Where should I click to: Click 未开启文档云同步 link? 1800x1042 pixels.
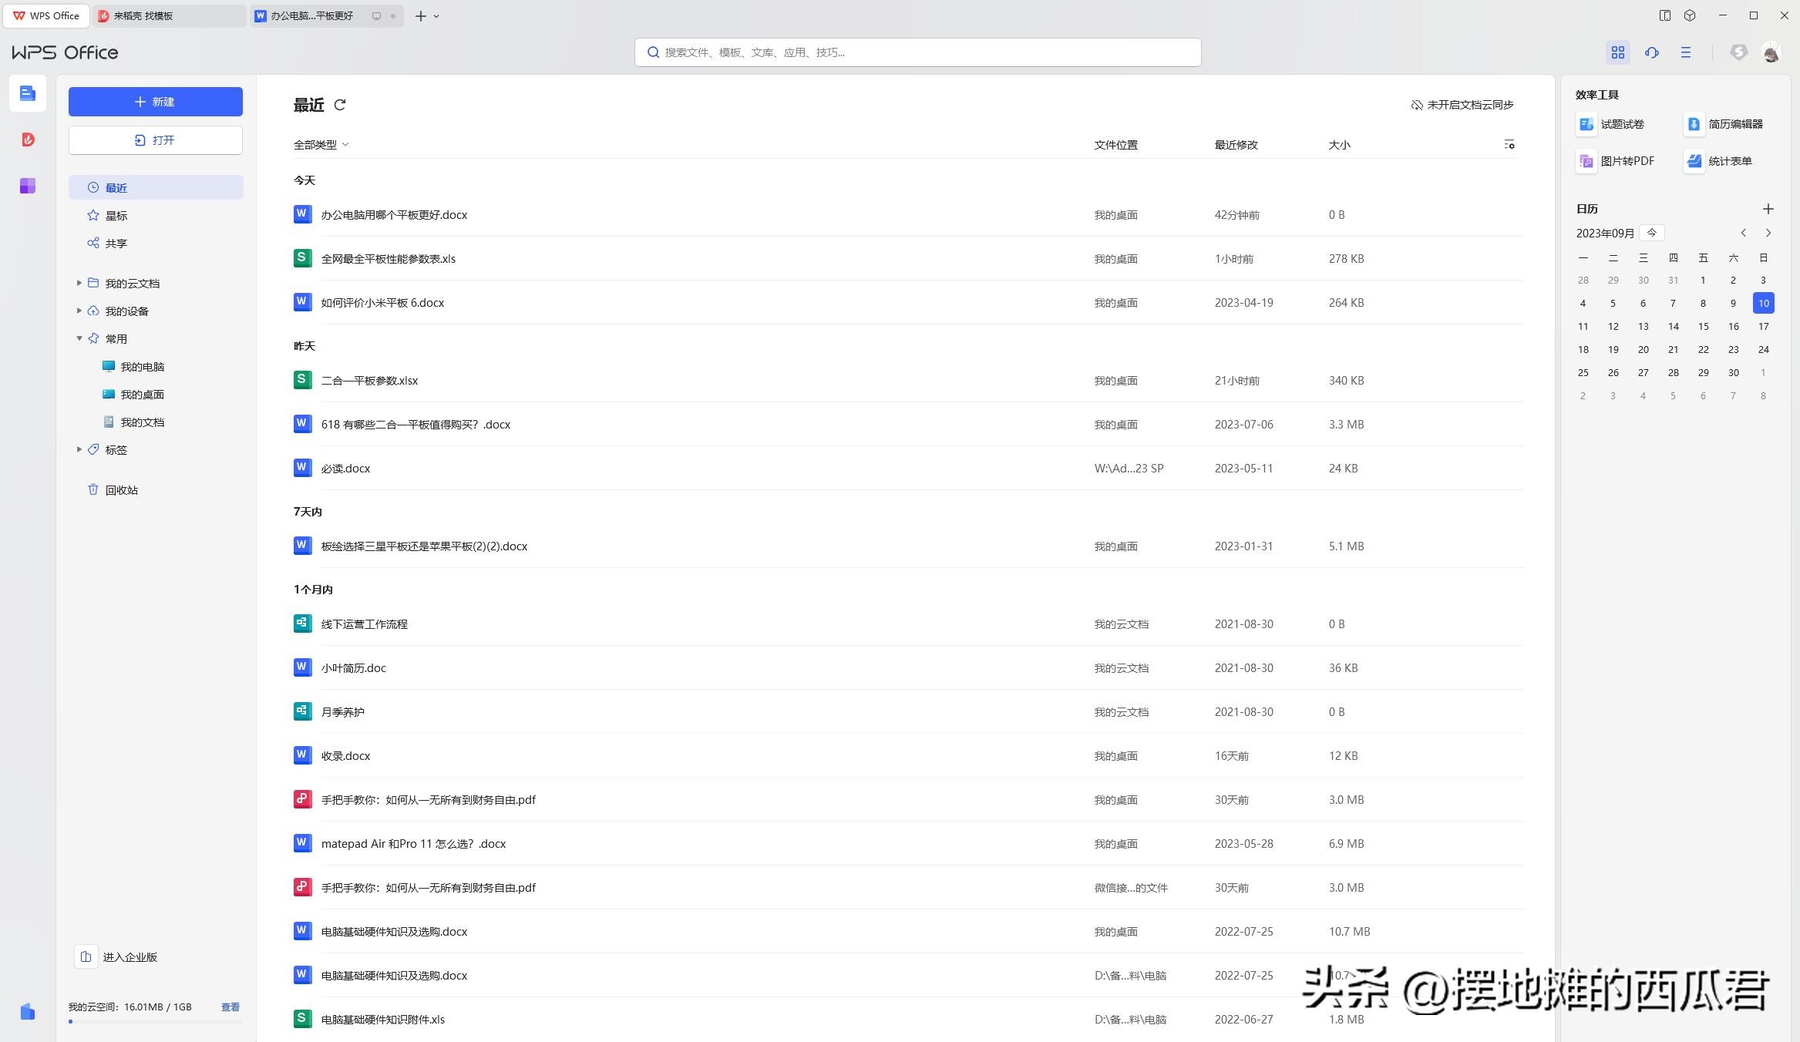(1462, 105)
